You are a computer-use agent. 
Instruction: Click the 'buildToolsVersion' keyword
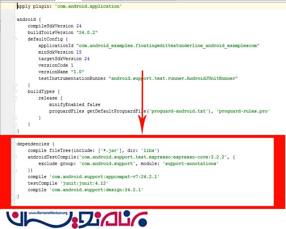[x=50, y=32]
